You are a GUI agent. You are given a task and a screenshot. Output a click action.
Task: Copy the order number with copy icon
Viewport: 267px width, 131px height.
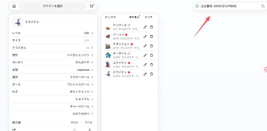[263, 6]
